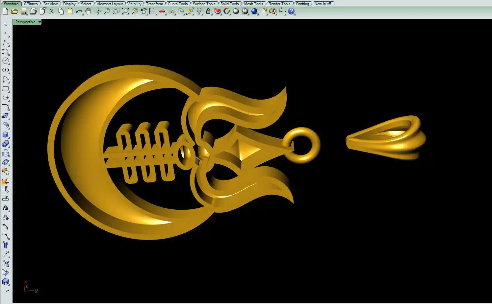Select the Polygon tool
The height and width of the screenshot is (304, 492).
click(x=6, y=98)
